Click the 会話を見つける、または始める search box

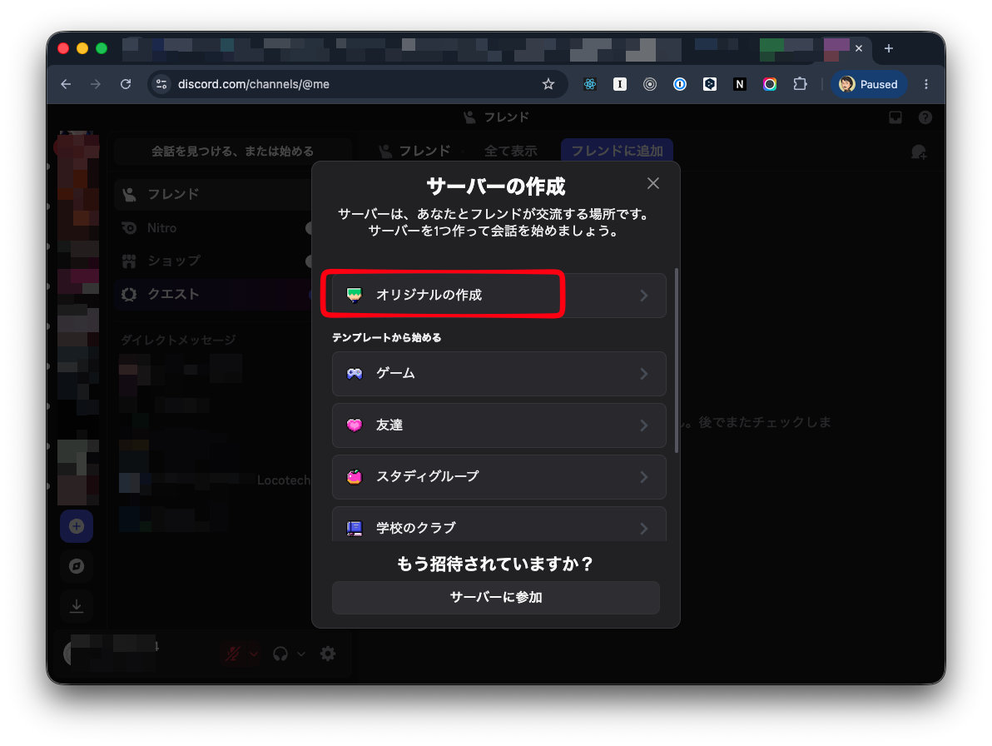(232, 152)
